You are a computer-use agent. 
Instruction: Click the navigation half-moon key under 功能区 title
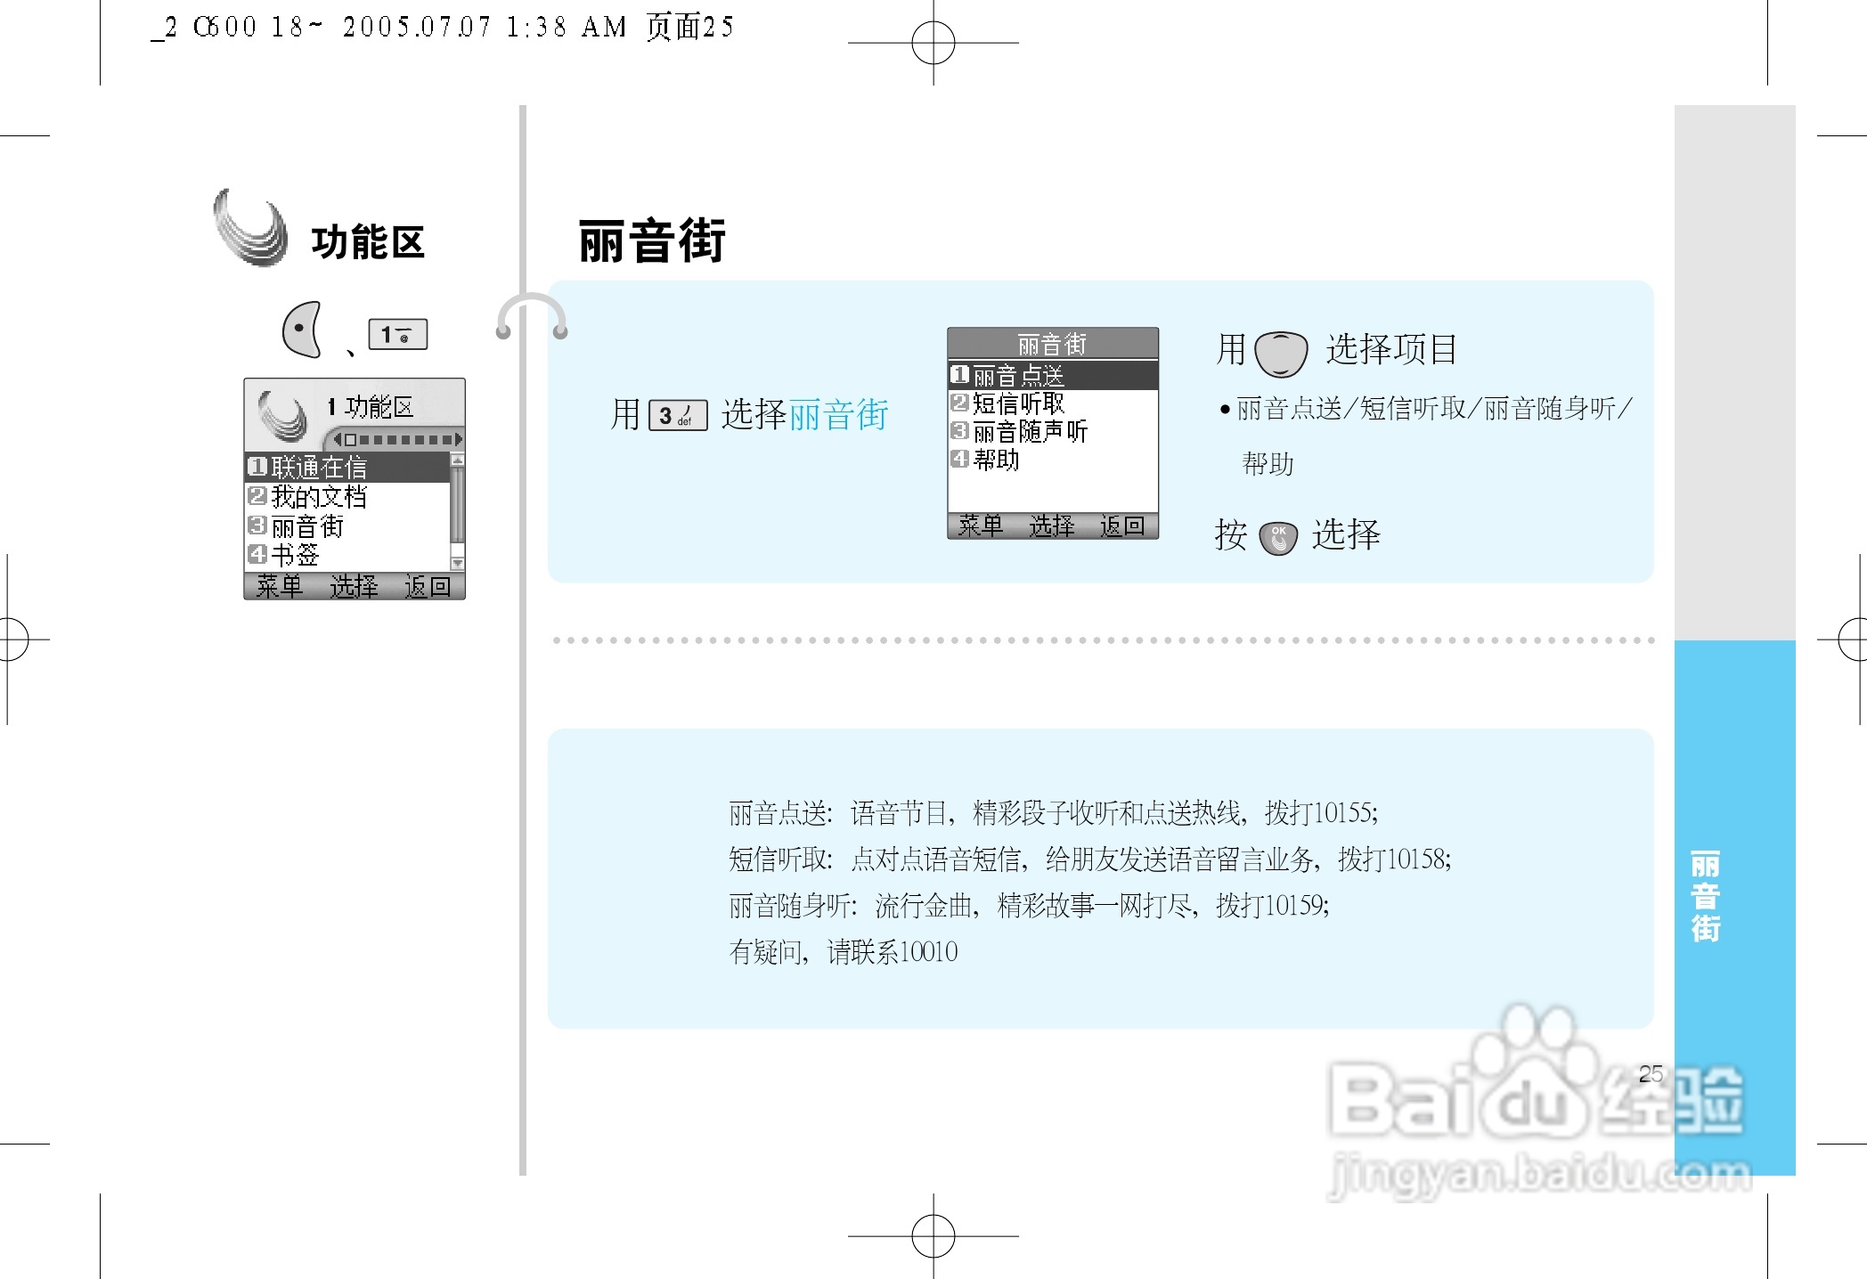click(301, 330)
